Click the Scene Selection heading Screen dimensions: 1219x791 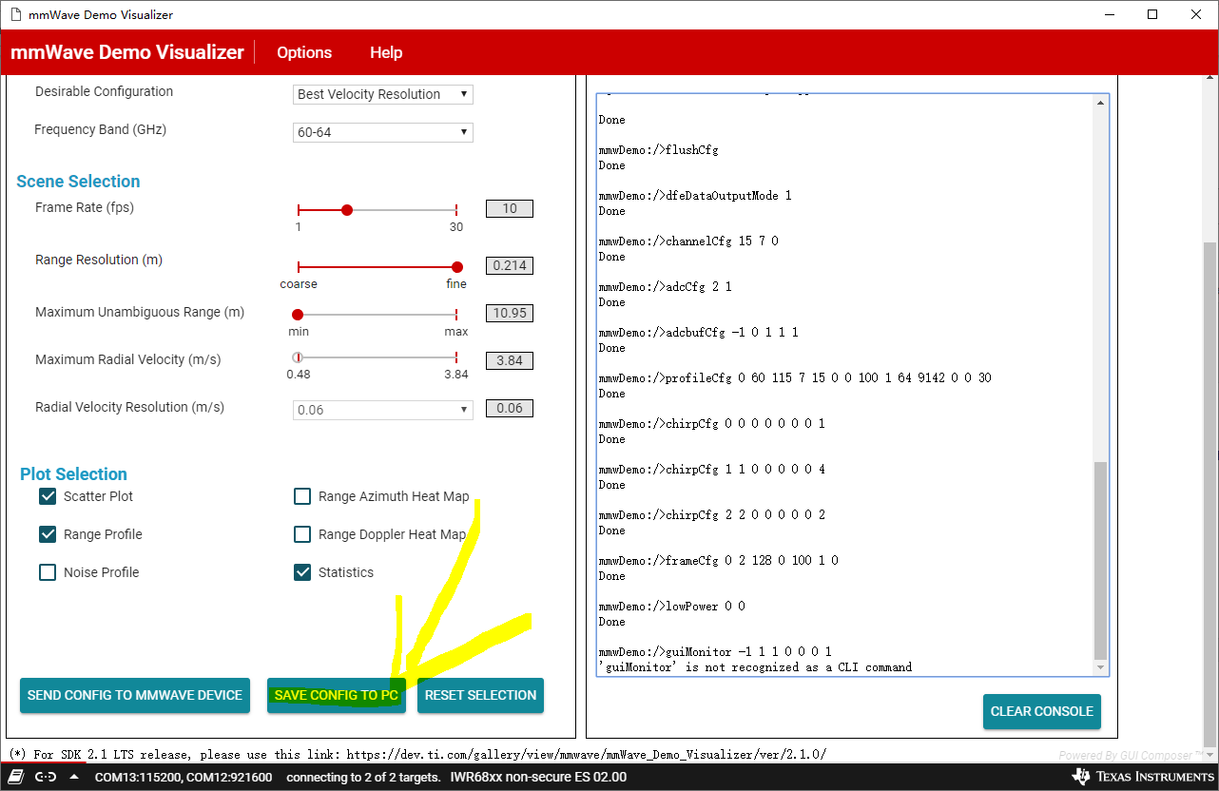click(78, 182)
